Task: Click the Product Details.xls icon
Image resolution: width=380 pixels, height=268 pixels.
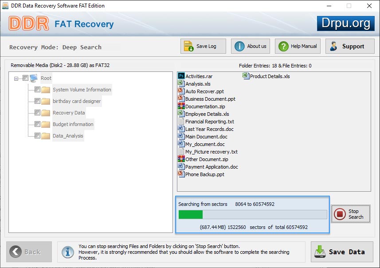Action: click(x=246, y=76)
